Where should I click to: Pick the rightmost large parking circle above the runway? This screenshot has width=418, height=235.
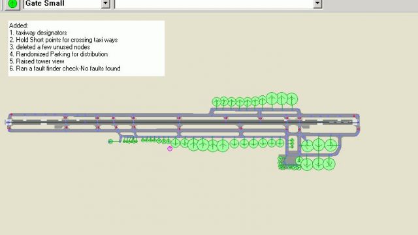(292, 99)
